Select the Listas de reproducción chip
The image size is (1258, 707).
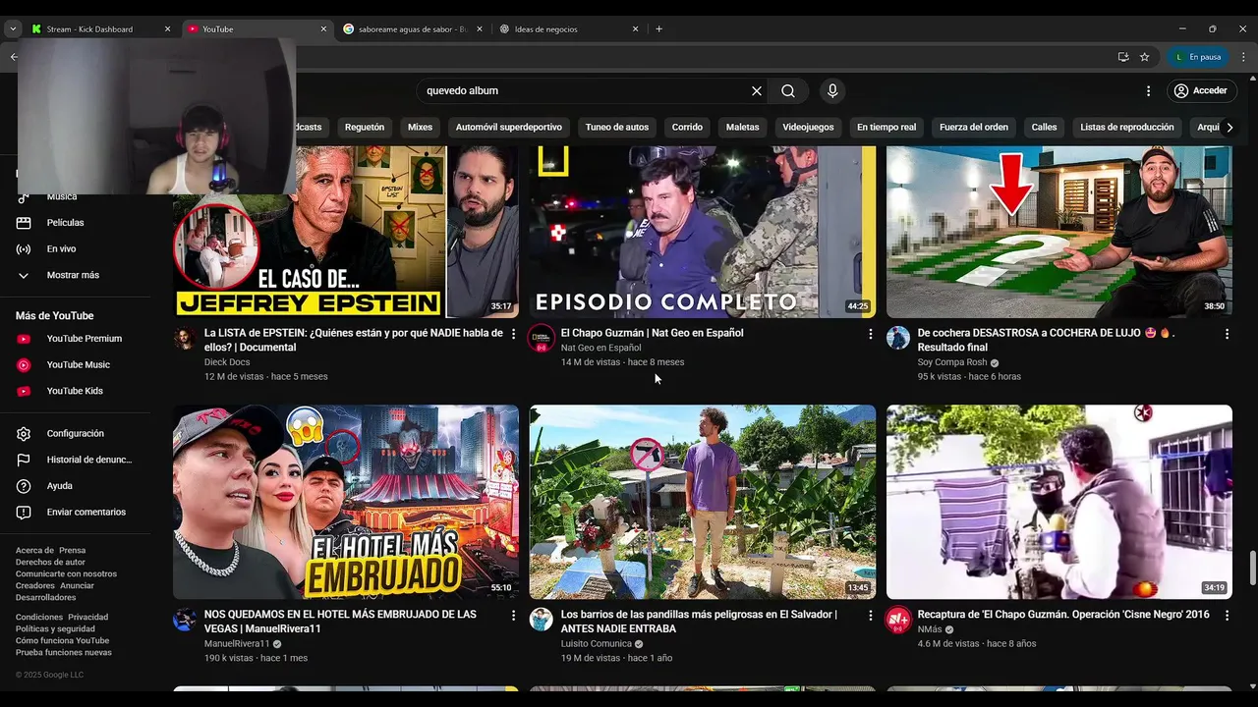(1127, 127)
